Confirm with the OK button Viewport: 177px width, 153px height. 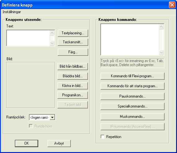pyautogui.click(x=26, y=143)
